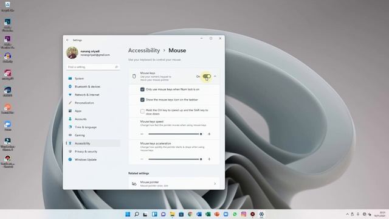Go back with the Settings back arrow
Viewport: 389px width, 219px height.
click(x=67, y=40)
